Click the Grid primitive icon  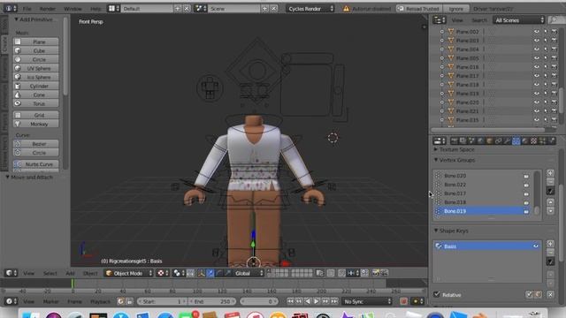[18, 115]
